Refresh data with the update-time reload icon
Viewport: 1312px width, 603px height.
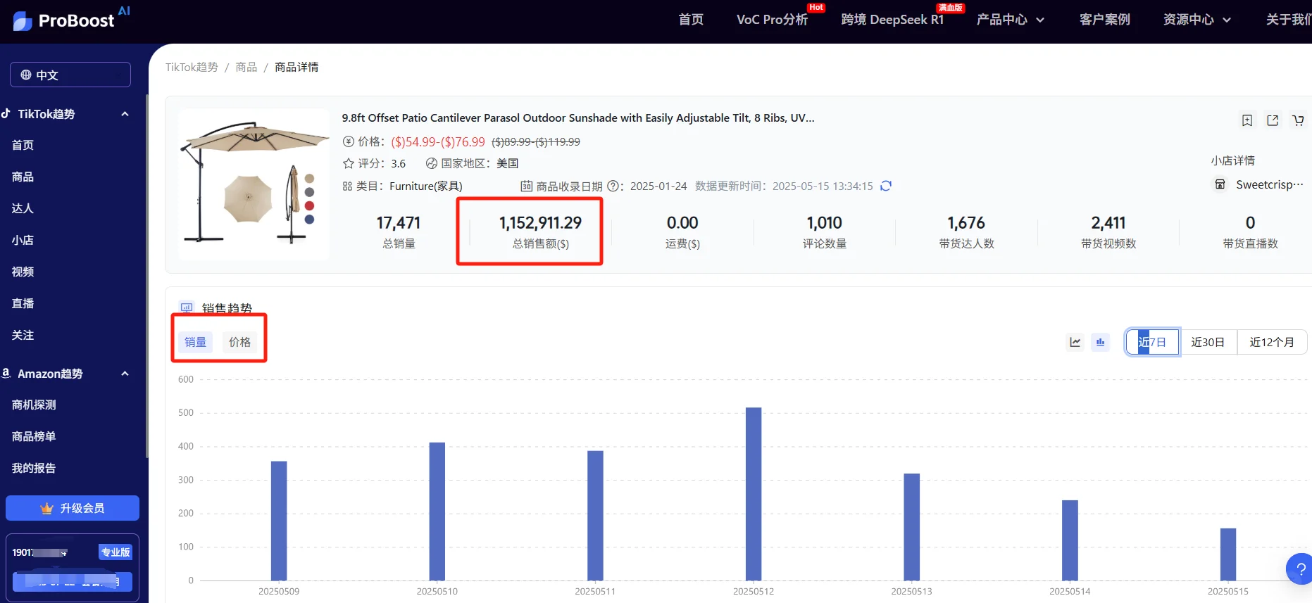[x=886, y=186]
